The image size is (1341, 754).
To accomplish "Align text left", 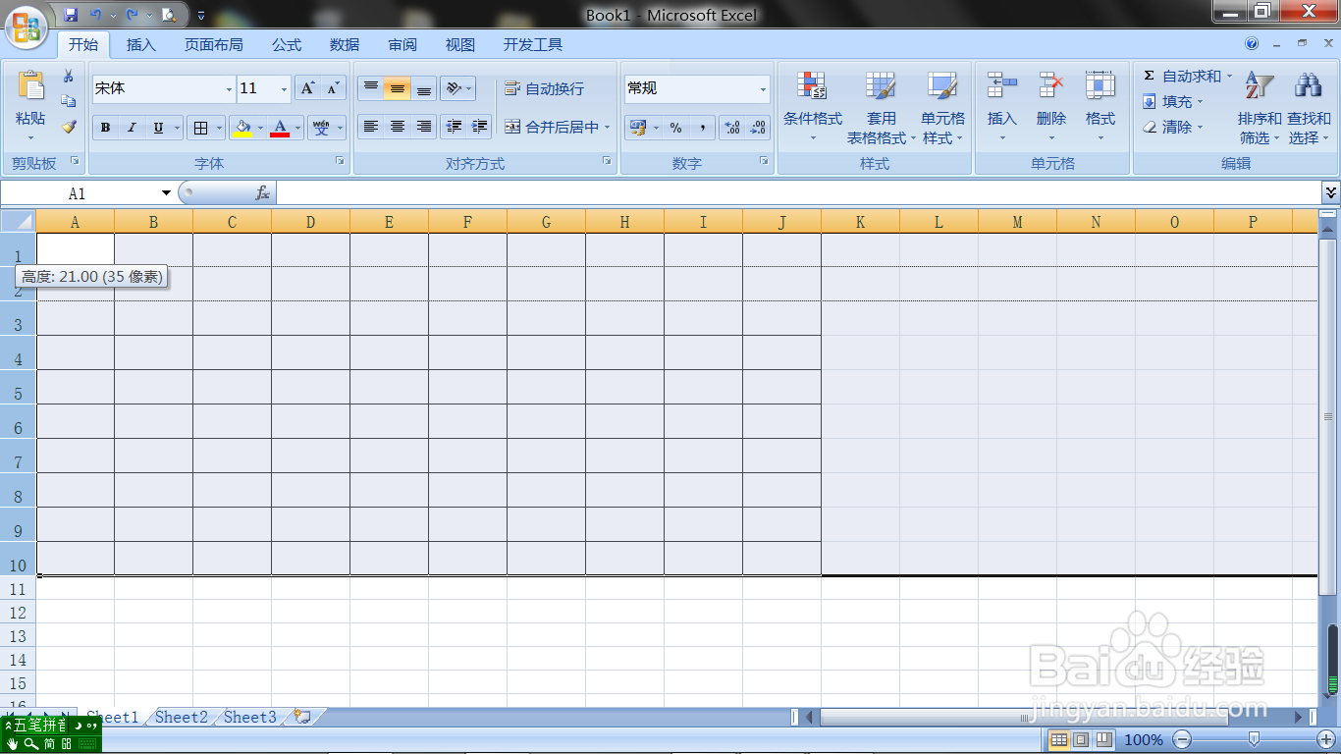I will 371,127.
